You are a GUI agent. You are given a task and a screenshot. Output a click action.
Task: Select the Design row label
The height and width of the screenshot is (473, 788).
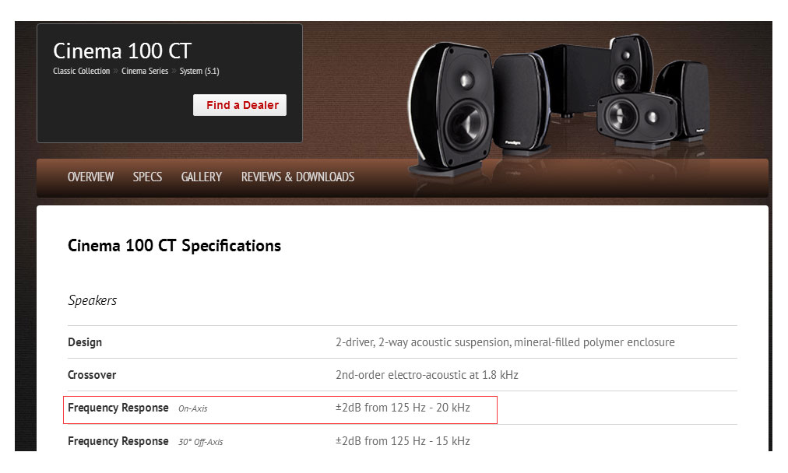coord(85,342)
